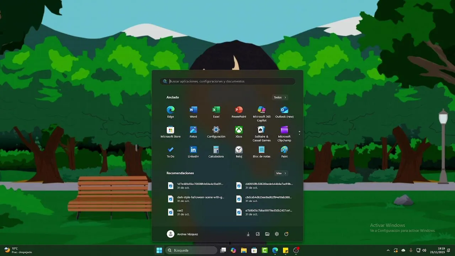The width and height of the screenshot is (455, 256).
Task: Expand Todos apps list
Action: click(x=280, y=97)
